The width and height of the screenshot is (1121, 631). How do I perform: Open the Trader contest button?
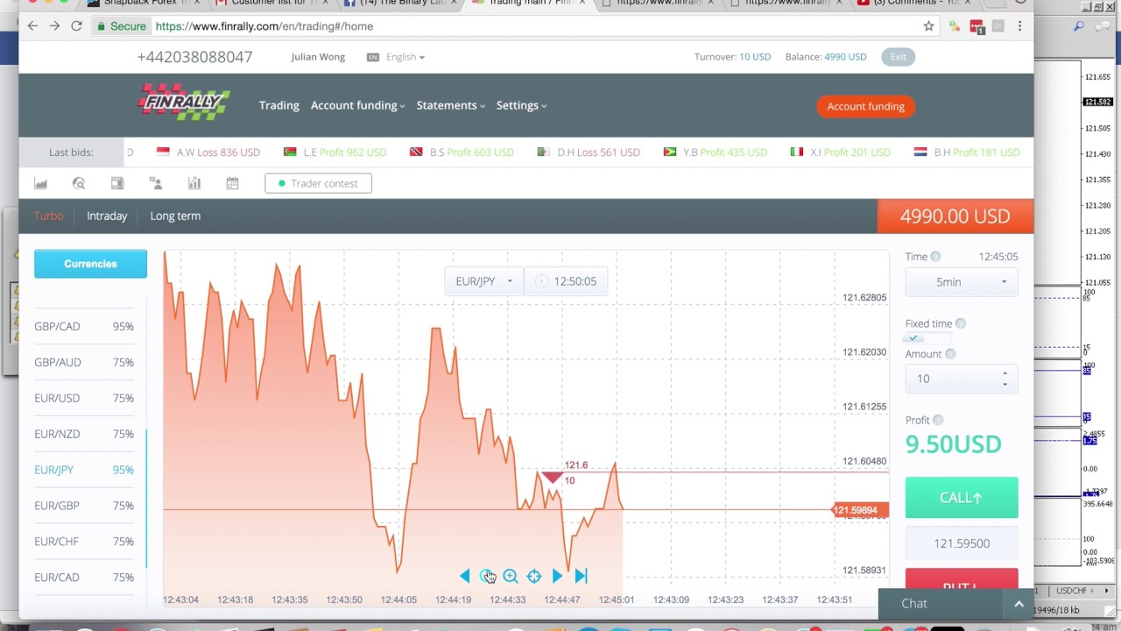318,183
